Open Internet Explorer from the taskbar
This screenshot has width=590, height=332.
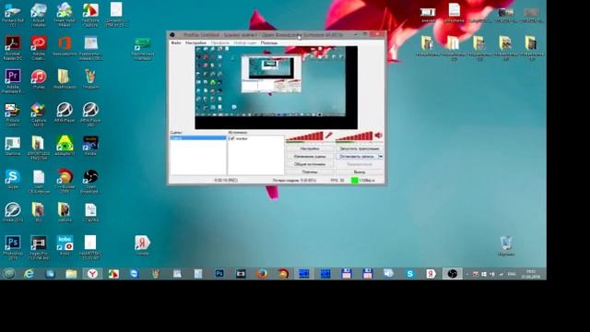(29, 274)
